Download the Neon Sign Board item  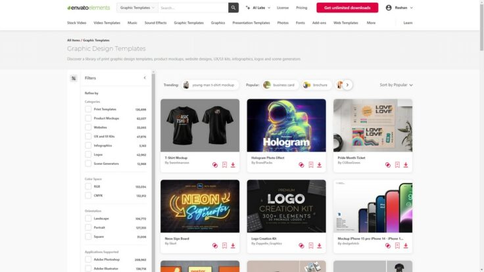tap(233, 246)
